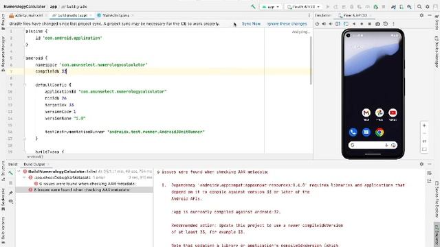Click the eye view options icon in build panel
This screenshot has height=247, width=440.
[11, 201]
